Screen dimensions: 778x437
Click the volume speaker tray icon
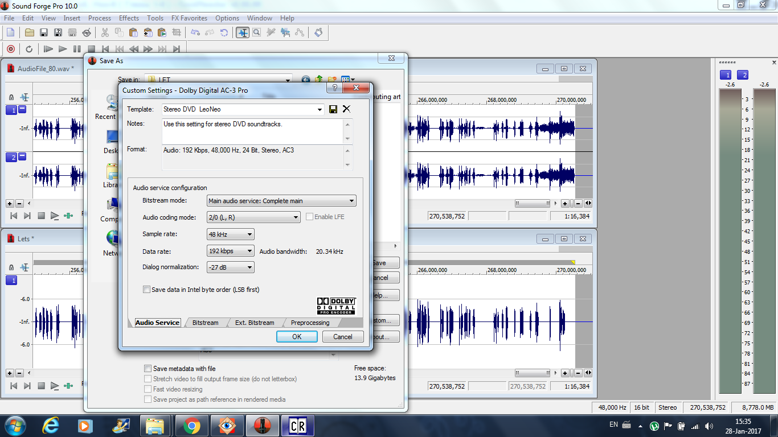[709, 426]
